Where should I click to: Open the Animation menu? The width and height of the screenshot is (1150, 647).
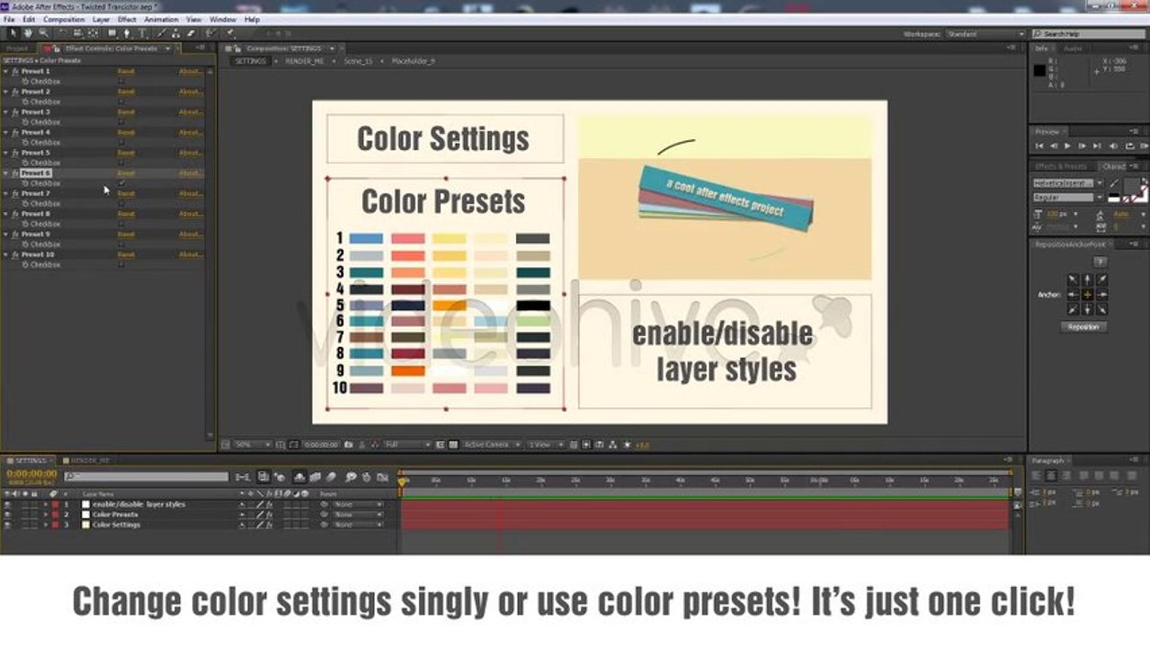click(161, 19)
